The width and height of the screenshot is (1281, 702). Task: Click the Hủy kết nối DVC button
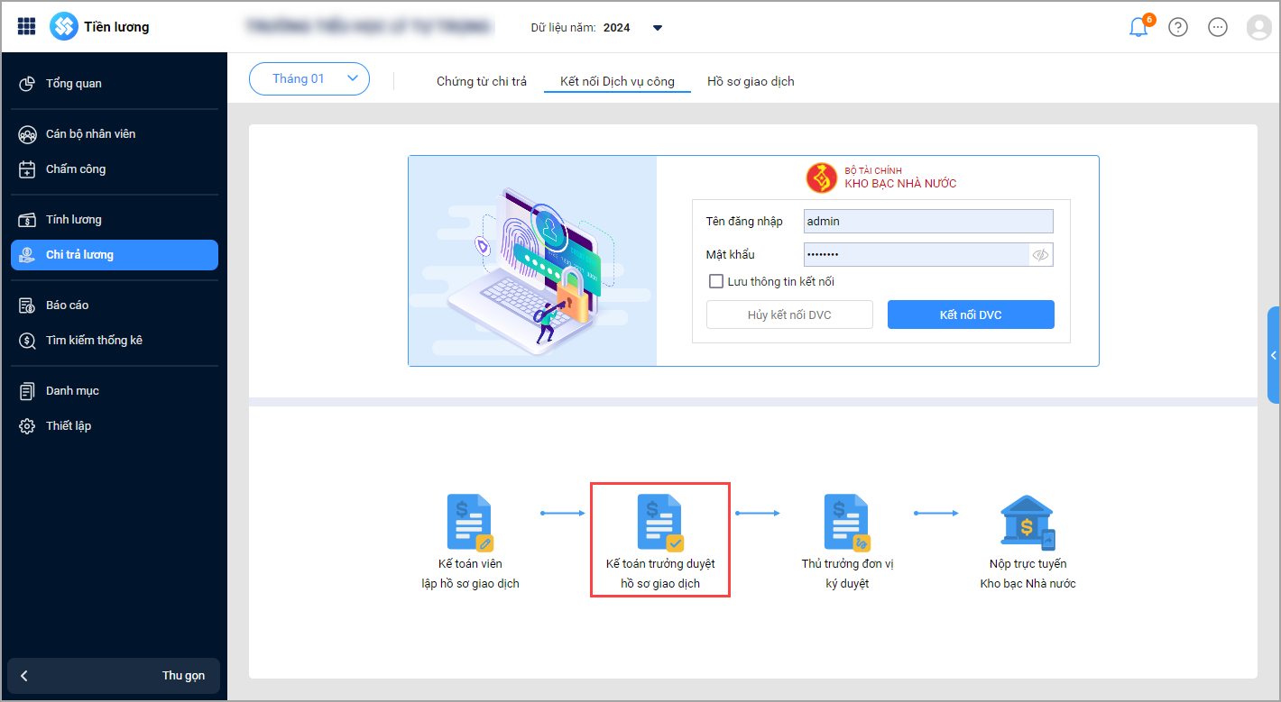coord(789,315)
